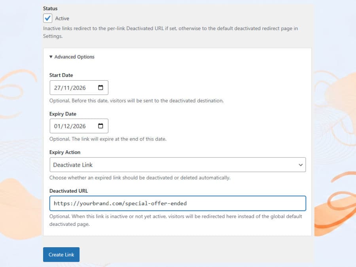Collapse the Advanced Options section
Screen dimensions: 356x267
coord(72,57)
